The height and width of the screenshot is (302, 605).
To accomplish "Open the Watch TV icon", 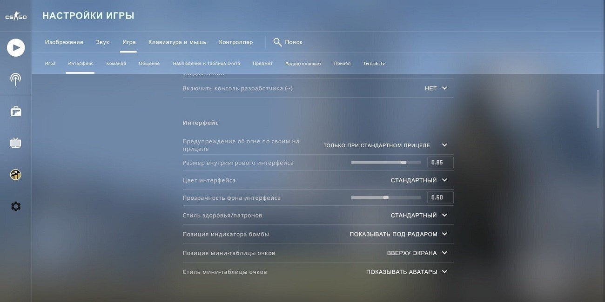I will coord(16,143).
